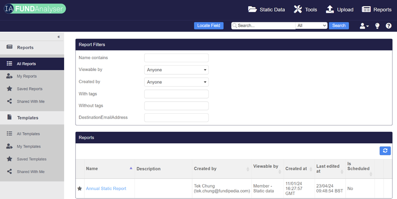397x199 pixels.
Task: Expand the Viewable by dropdown
Action: tap(176, 70)
